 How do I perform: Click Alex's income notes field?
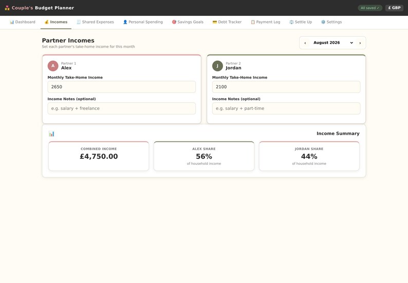(x=121, y=108)
